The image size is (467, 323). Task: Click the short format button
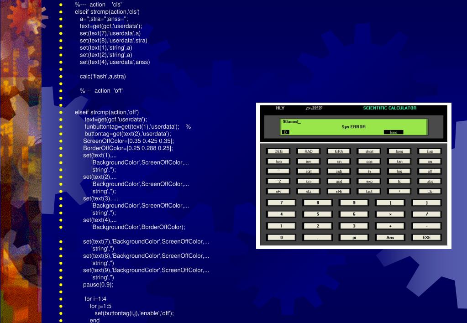369,151
